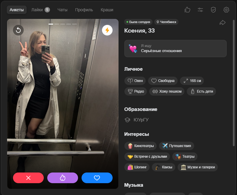Viewport: 237px width, 195px height.
Task: Open settings gear icon
Action: [226, 10]
